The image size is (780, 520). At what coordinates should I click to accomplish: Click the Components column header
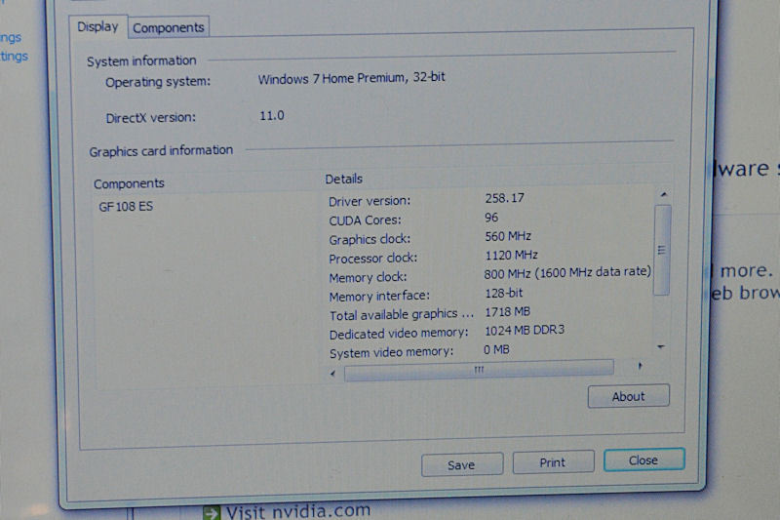(129, 183)
